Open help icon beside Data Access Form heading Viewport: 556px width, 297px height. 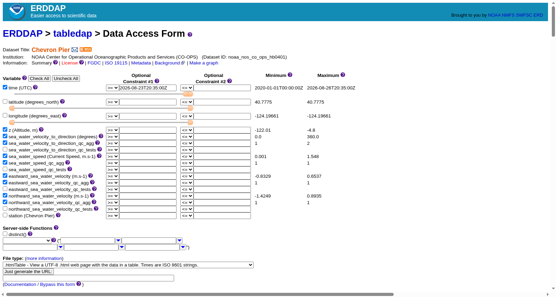pos(190,34)
